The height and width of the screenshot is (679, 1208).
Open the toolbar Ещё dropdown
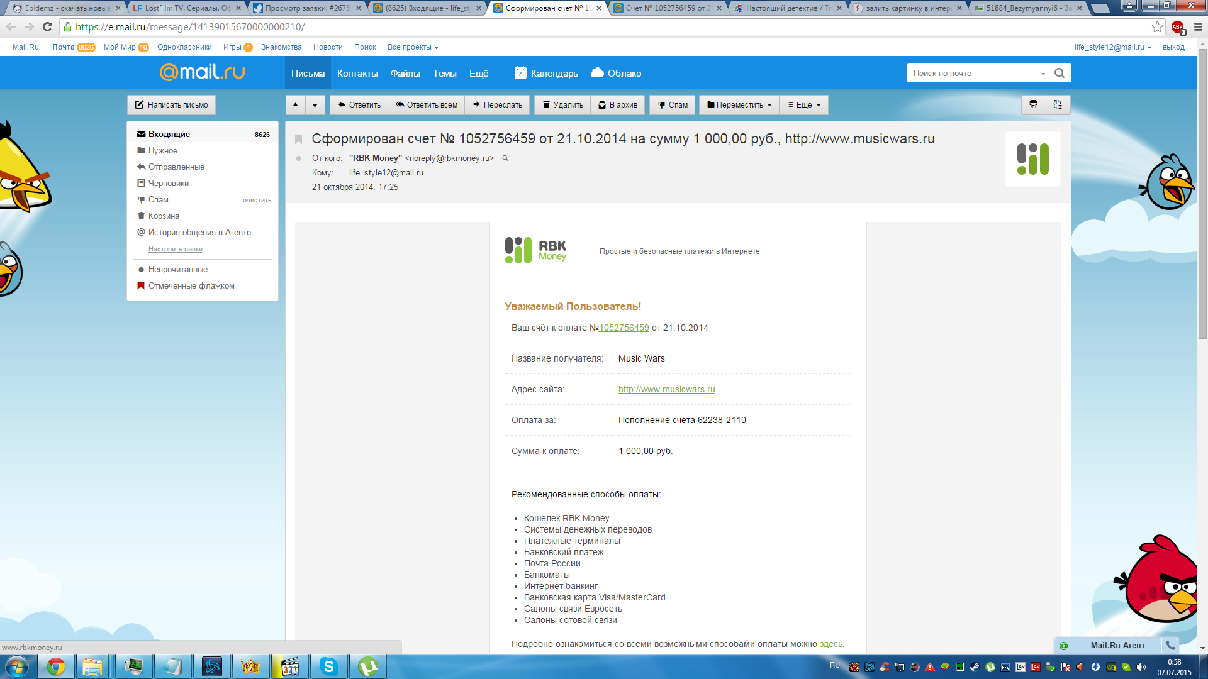[x=804, y=105]
